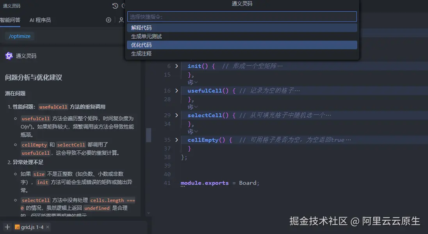Click the 异常处理不足 list item title
Image resolution: width=428 pixels, height=234 pixels.
[x=28, y=162]
